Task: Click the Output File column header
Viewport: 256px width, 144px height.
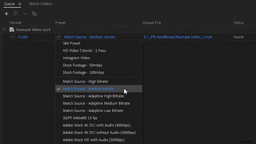Action: click(152, 23)
